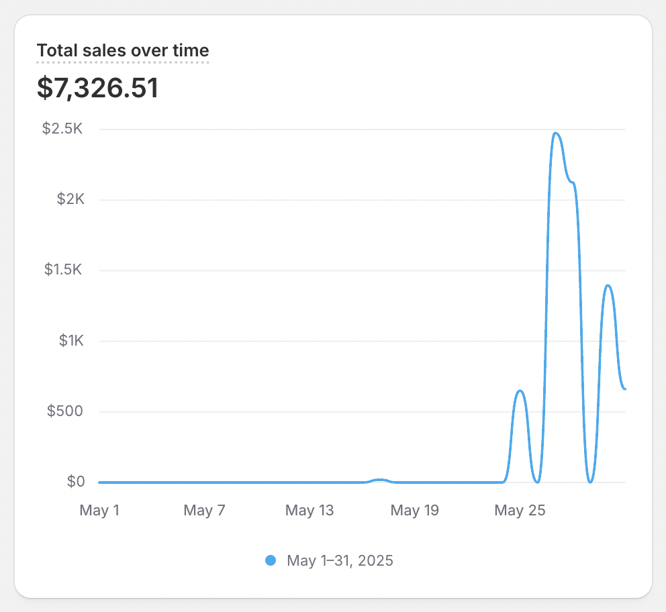Open the "Total sales over time" title link

123,50
